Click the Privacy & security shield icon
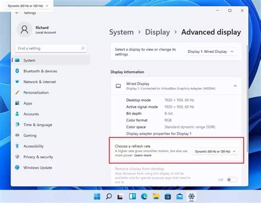Image resolution: width=261 pixels, height=203 pixels. coord(17,157)
